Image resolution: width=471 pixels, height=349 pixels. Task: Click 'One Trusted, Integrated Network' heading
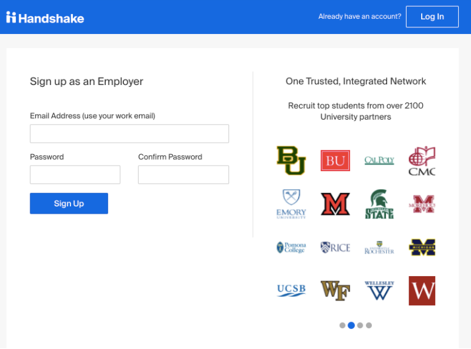(356, 81)
